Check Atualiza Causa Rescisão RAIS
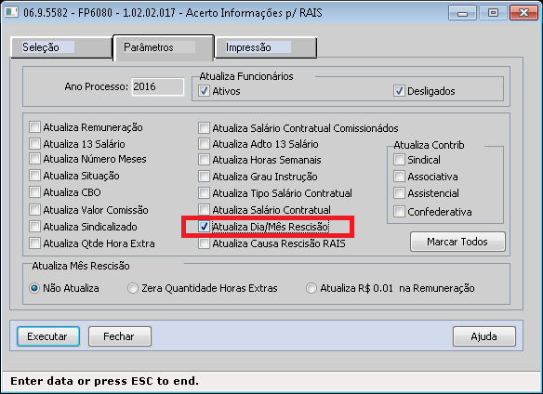The image size is (543, 394). (x=204, y=243)
